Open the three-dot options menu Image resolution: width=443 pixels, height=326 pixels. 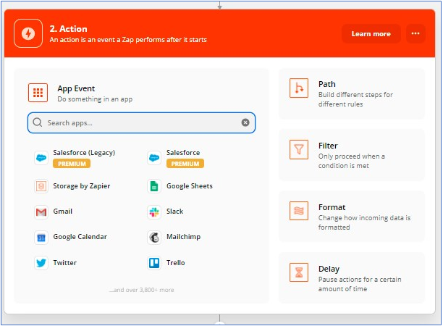(x=415, y=33)
